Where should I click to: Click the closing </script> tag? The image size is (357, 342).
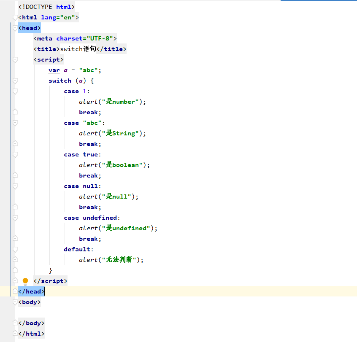point(50,281)
